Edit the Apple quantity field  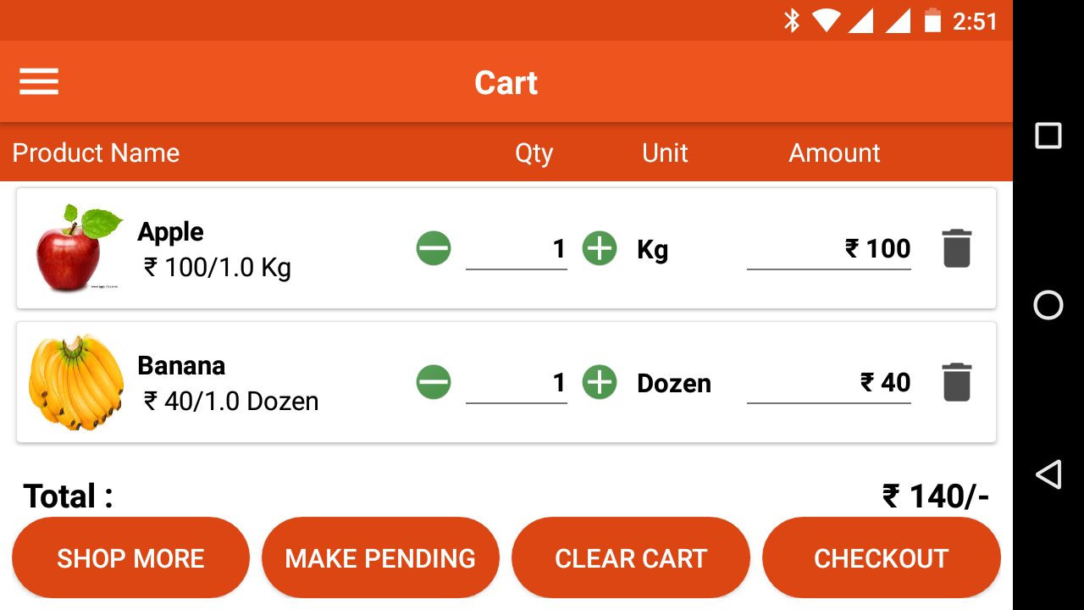tap(517, 249)
